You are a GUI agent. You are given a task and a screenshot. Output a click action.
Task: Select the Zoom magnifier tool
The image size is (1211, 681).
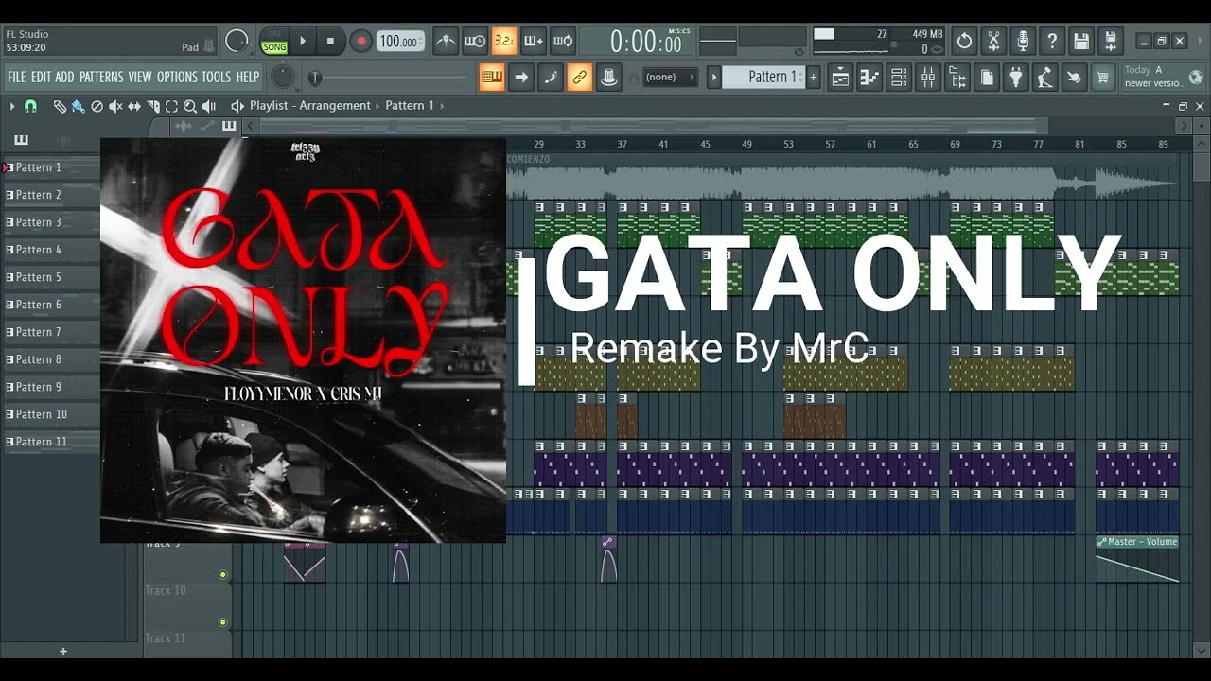pos(190,106)
